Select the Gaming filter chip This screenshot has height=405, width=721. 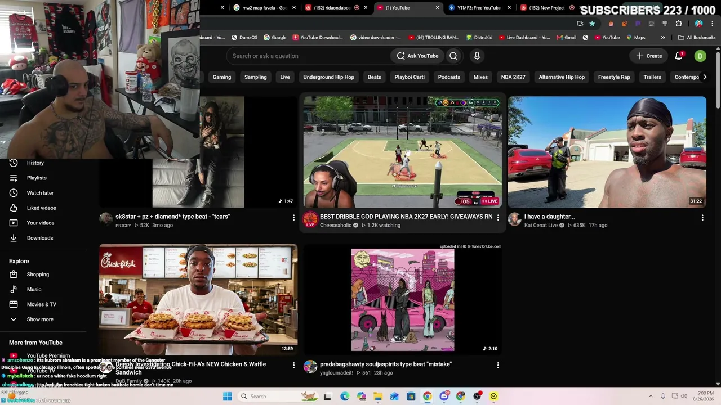click(222, 77)
